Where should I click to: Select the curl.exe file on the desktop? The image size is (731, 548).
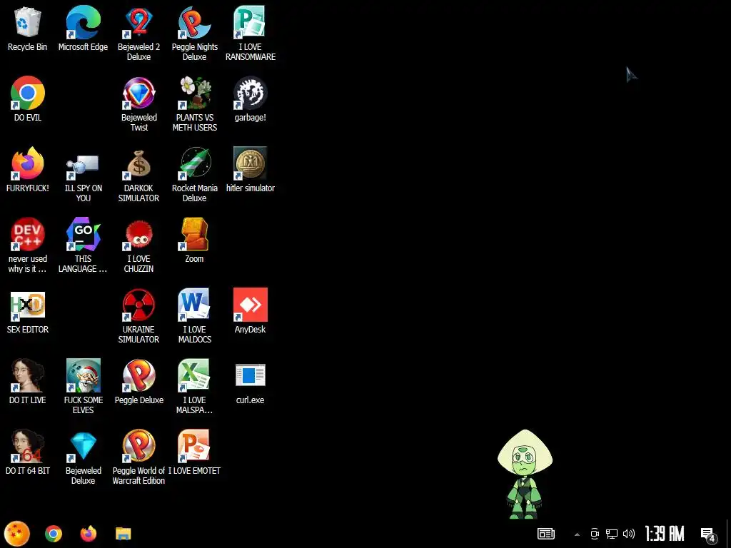(251, 382)
